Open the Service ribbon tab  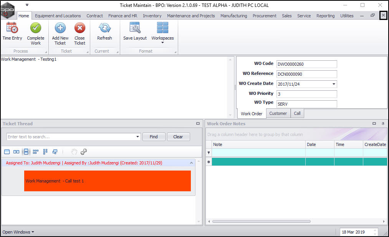tap(304, 16)
